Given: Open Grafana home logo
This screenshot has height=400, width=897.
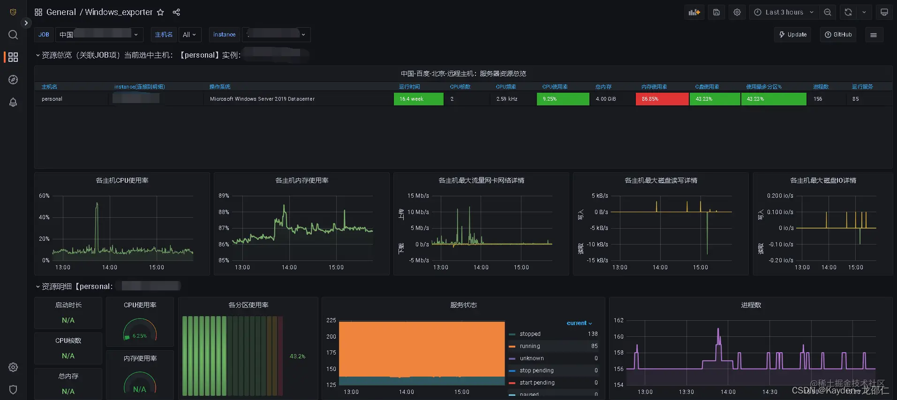Looking at the screenshot, I should point(13,12).
